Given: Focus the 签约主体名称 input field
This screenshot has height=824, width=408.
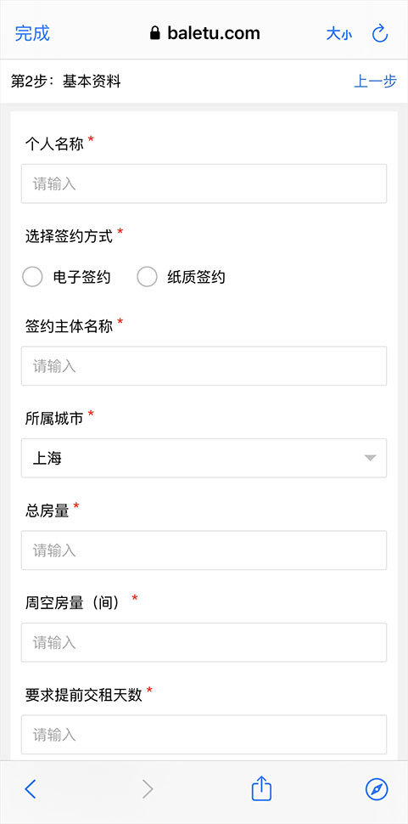Looking at the screenshot, I should 204,366.
